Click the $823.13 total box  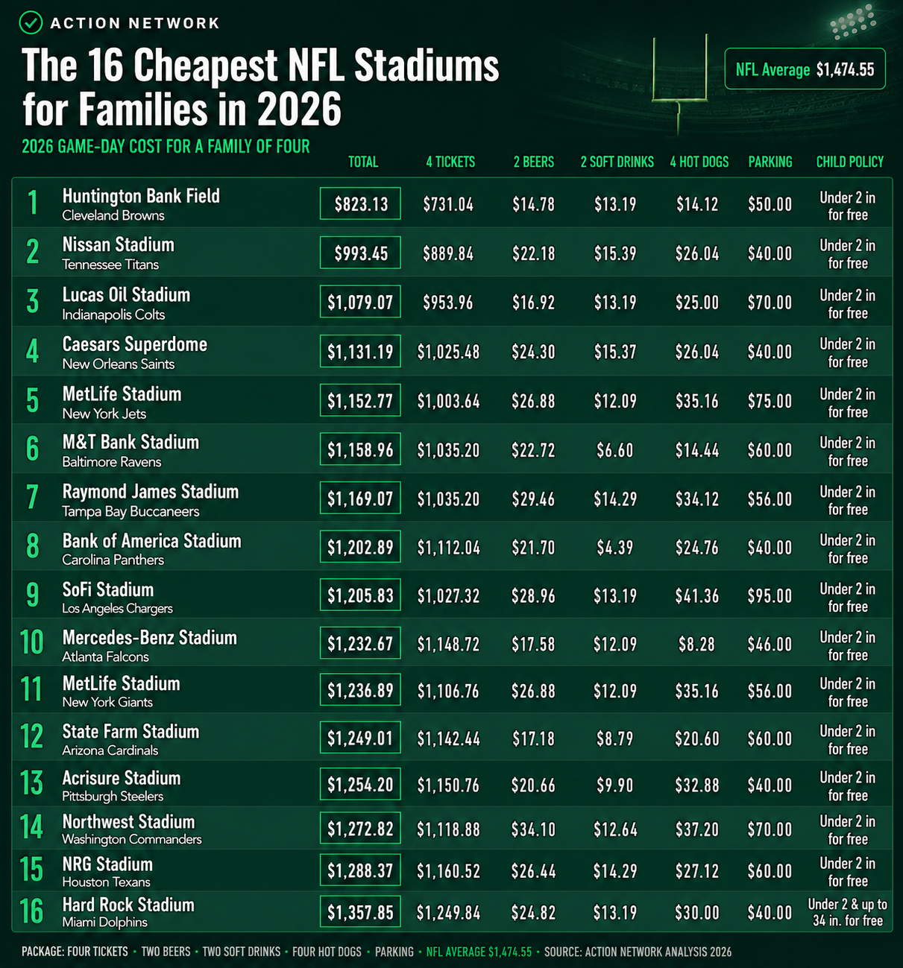(360, 204)
